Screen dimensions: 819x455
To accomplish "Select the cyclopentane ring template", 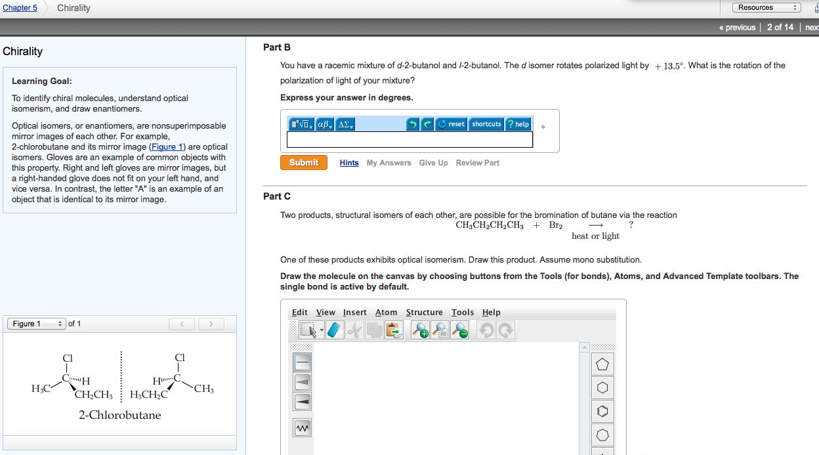I will 602,364.
